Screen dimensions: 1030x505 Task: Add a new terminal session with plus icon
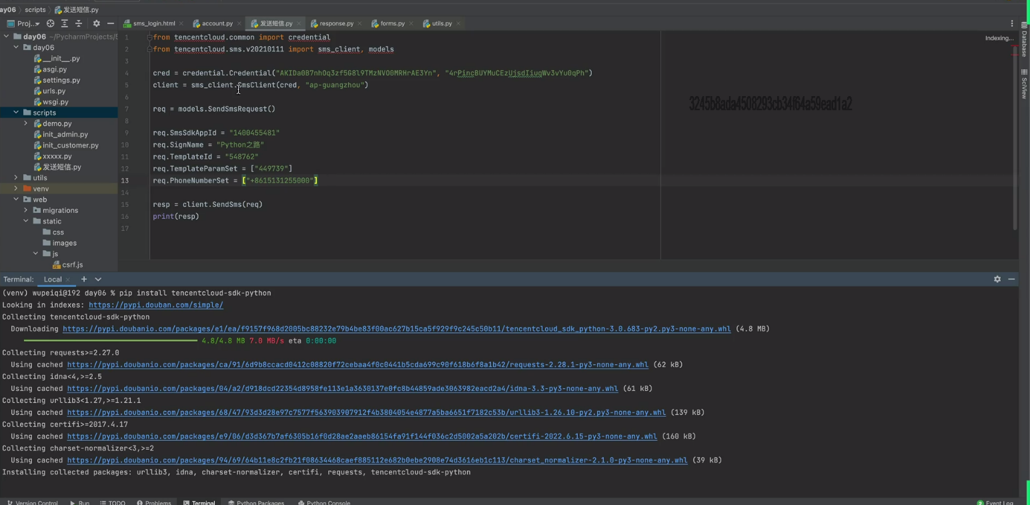84,280
